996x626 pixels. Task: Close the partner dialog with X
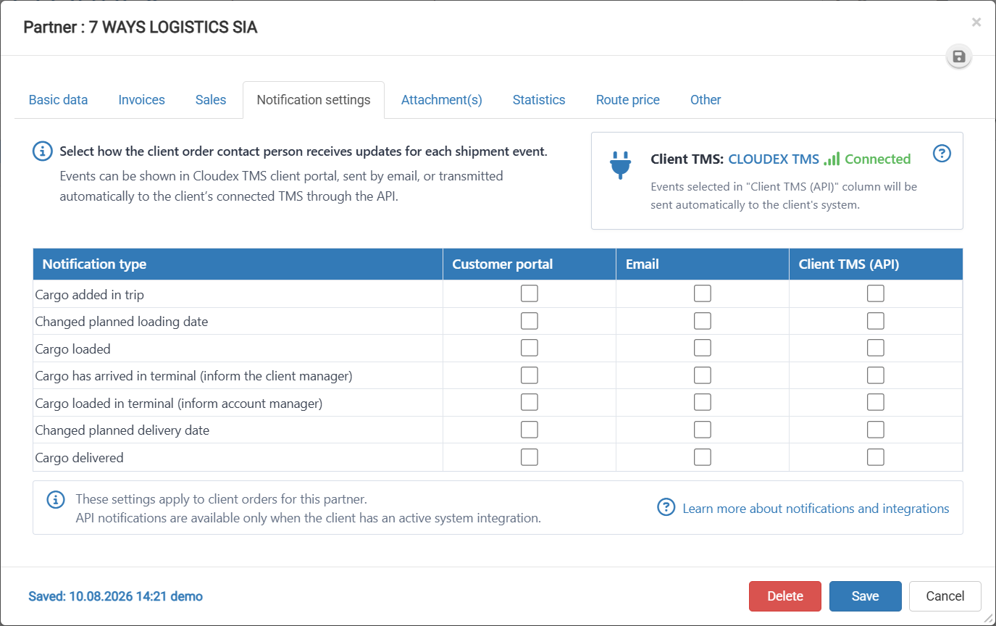pos(976,22)
